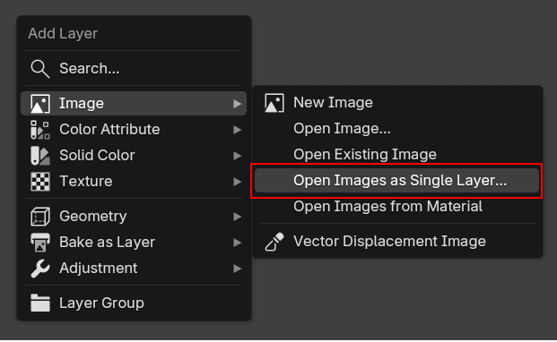Image resolution: width=557 pixels, height=342 pixels.
Task: Click the Geometry cube icon
Action: pyautogui.click(x=40, y=217)
